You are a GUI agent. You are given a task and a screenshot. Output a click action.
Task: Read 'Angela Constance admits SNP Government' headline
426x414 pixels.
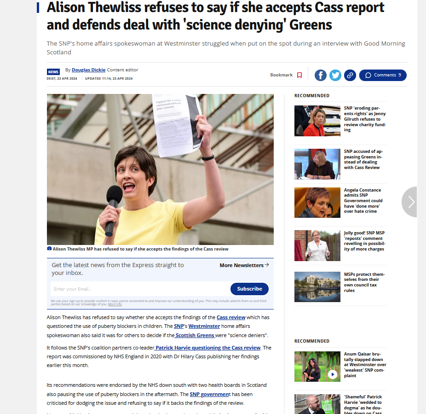[363, 201]
